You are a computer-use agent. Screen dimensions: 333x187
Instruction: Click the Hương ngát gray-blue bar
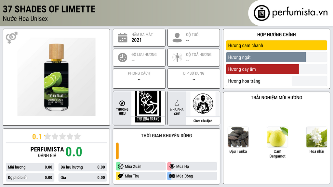pos(266,57)
